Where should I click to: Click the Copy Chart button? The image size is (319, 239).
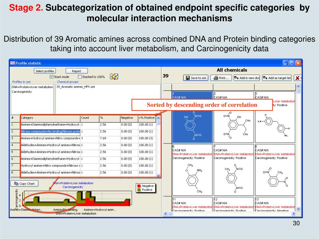coord(24,184)
